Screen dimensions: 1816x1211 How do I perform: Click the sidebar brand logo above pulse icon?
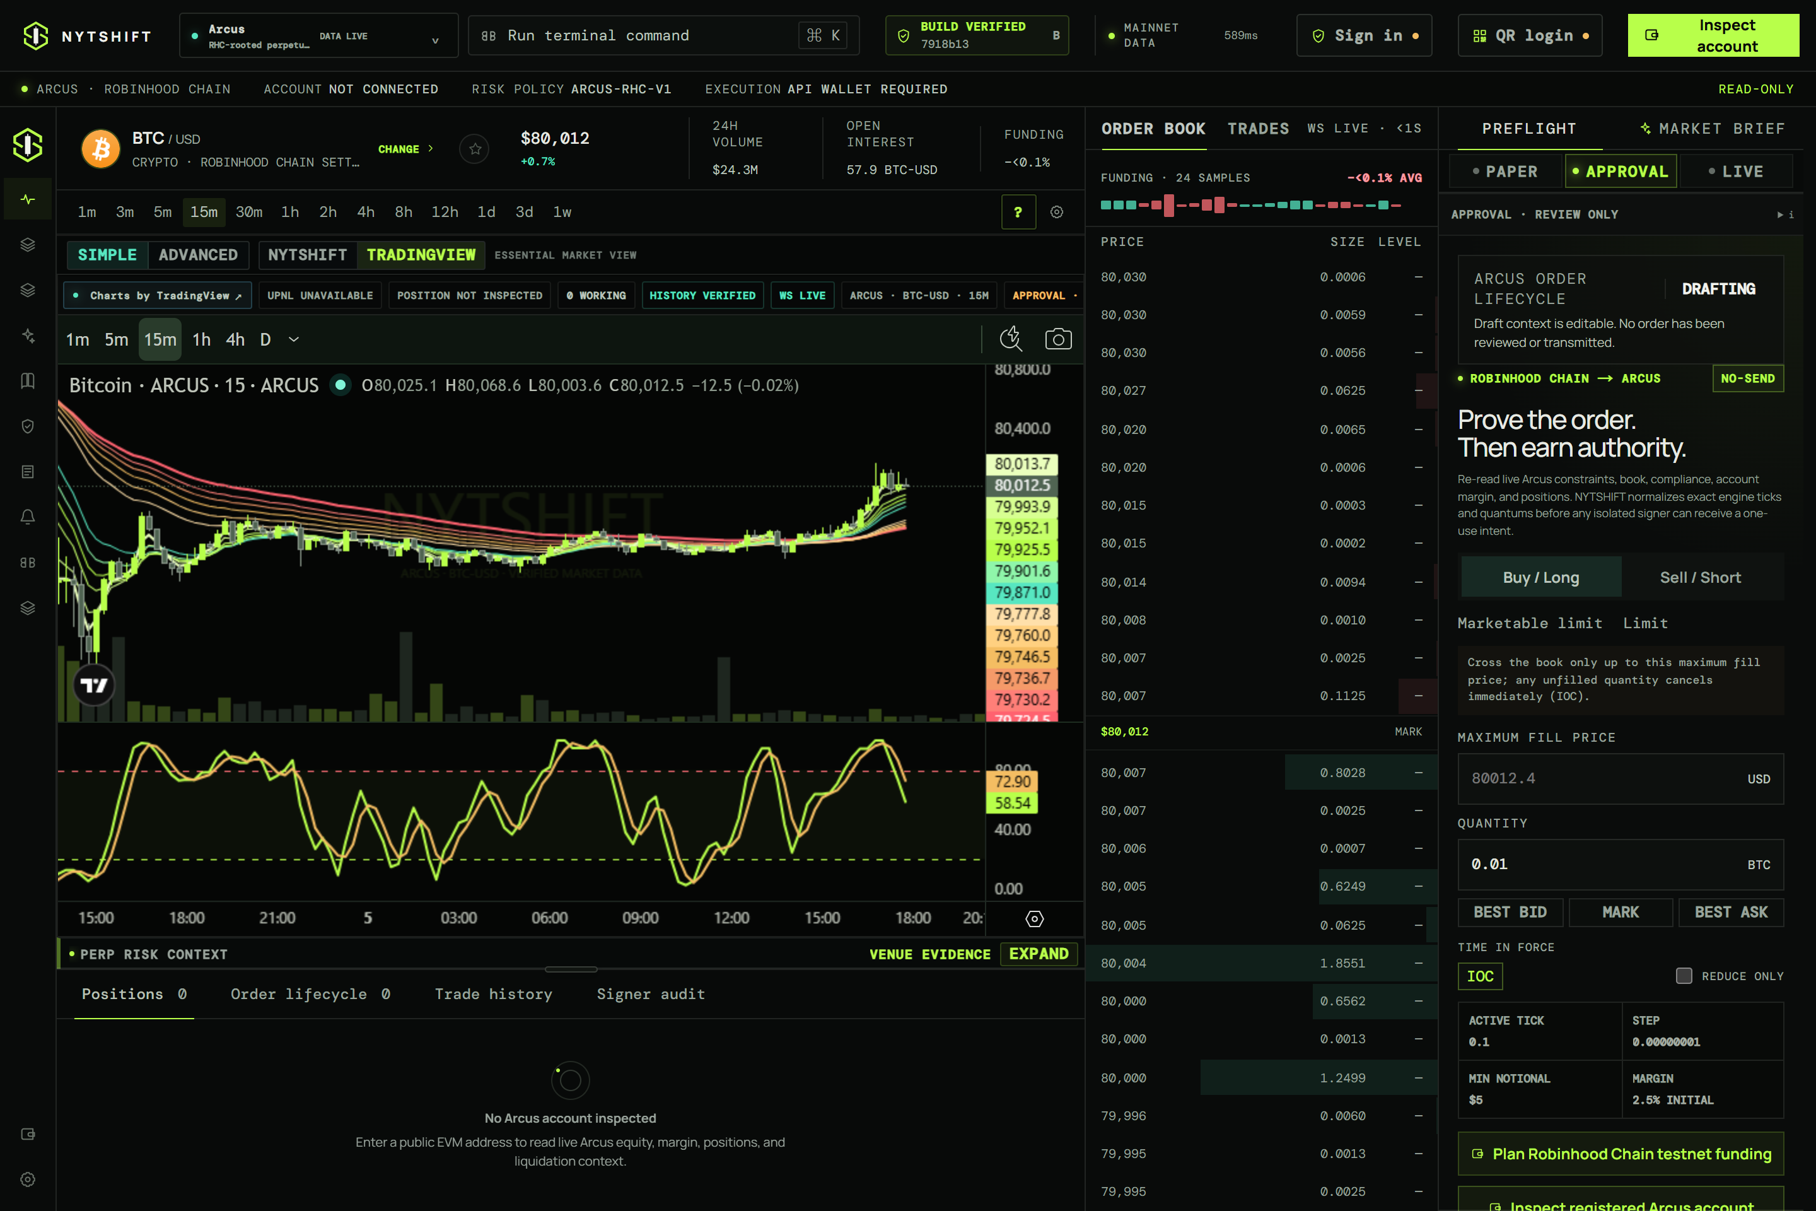point(28,144)
